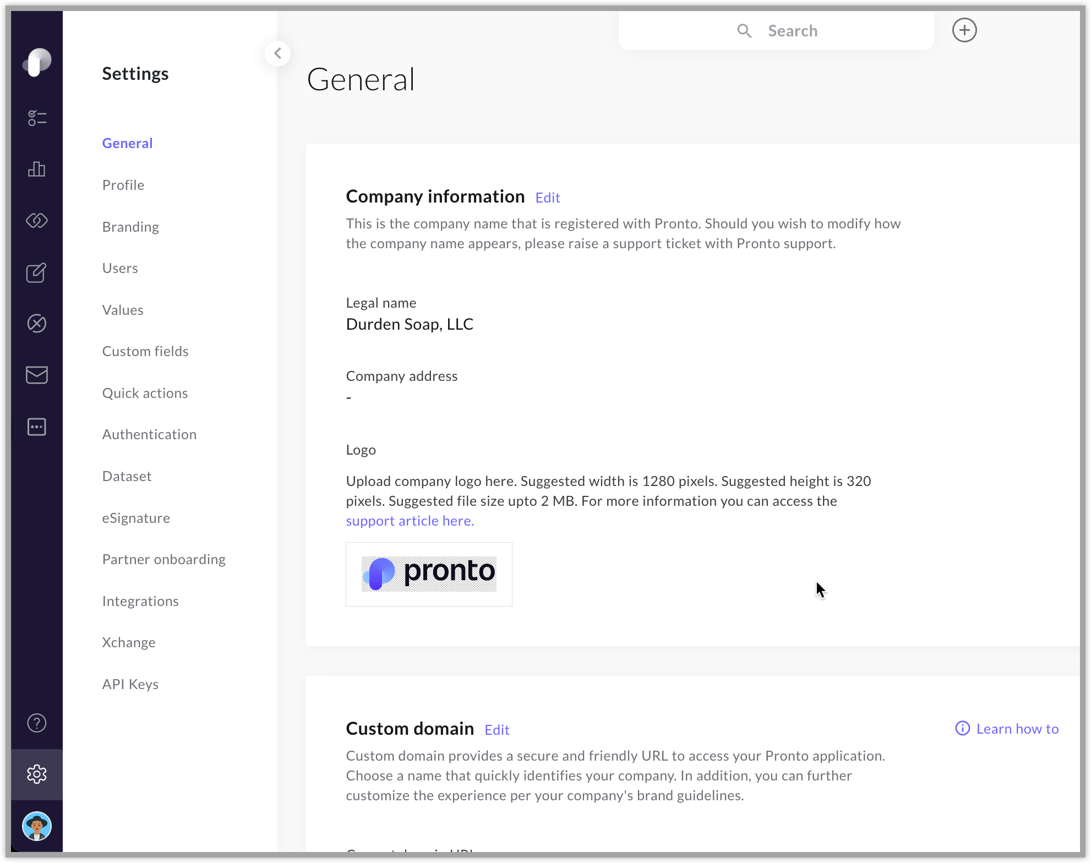This screenshot has height=863, width=1091.
Task: Go to Xchange settings
Action: (x=129, y=642)
